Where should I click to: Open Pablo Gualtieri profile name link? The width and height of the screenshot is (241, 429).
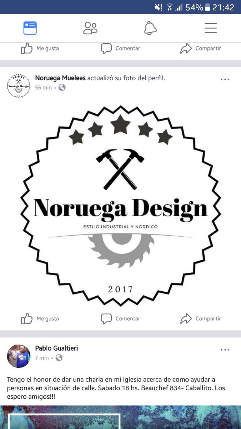pos(56,348)
